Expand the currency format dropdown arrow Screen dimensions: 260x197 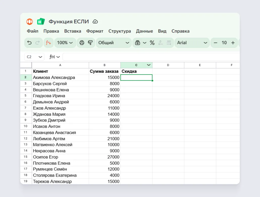(144, 43)
